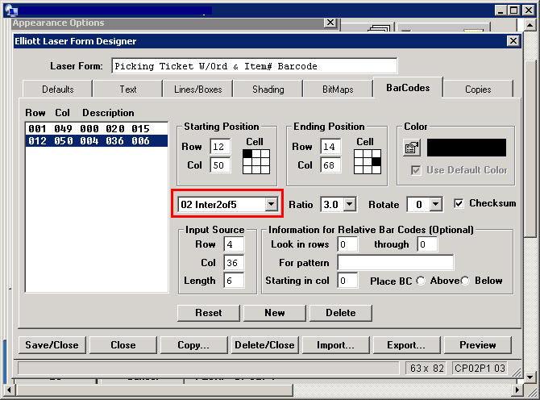540x400 pixels.
Task: Click the horizontal scrollbar left arrow
Action: point(9,390)
